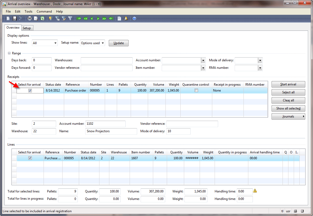Click the alert bell icon in the toolbar
313x216 pixels.
pyautogui.click(x=126, y=18)
